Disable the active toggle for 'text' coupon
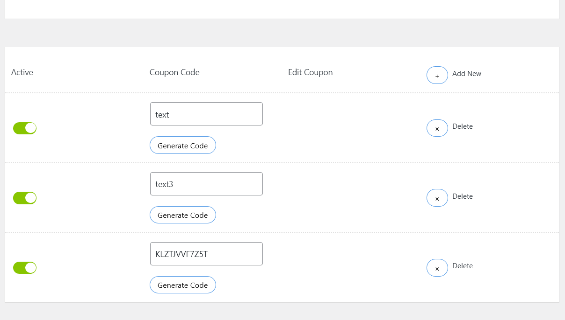The image size is (565, 320). point(25,128)
